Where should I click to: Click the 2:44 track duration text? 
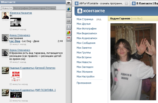[x=60, y=41]
